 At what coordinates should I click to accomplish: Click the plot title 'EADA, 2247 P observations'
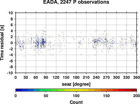(76, 2)
